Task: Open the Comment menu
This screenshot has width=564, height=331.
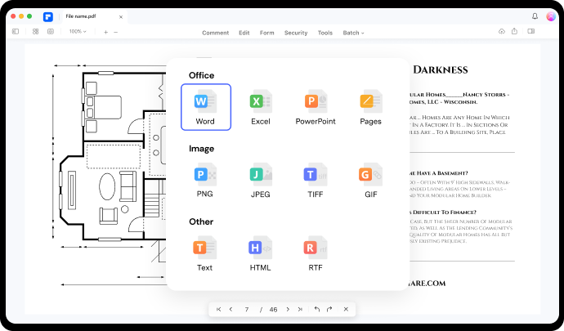Action: click(216, 33)
